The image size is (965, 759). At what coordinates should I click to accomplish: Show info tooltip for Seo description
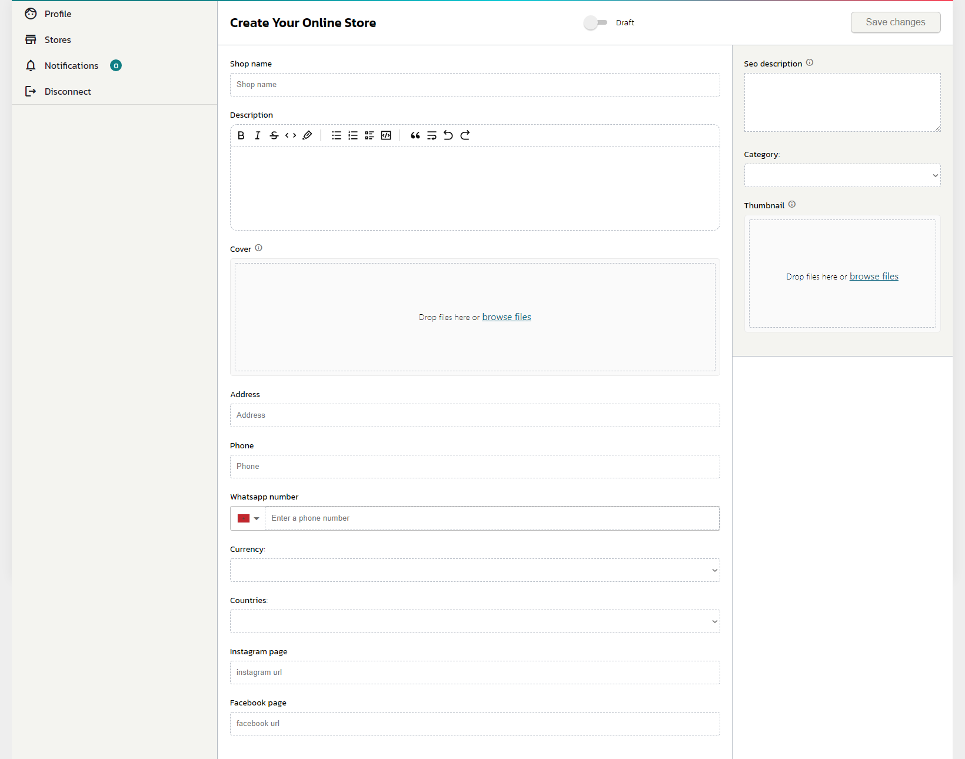[x=810, y=62]
